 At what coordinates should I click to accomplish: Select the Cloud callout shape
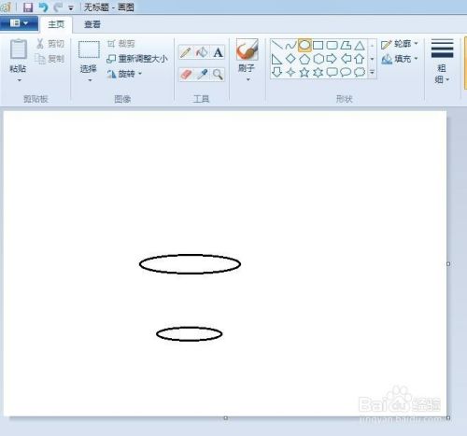coord(360,72)
